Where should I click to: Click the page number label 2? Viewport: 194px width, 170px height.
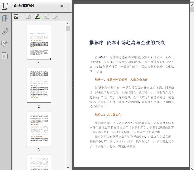(39, 106)
